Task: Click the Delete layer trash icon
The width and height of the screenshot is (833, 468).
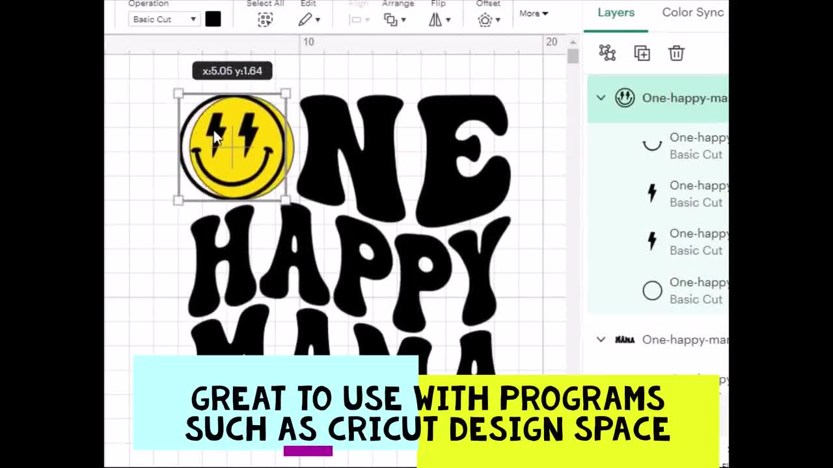Action: 676,53
